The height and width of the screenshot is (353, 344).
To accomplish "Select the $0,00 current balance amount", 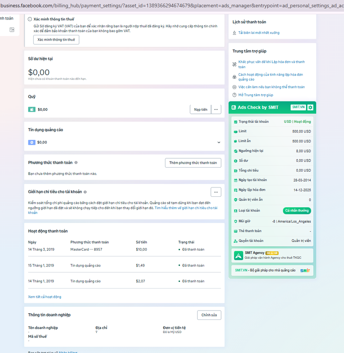I will 39,72.
